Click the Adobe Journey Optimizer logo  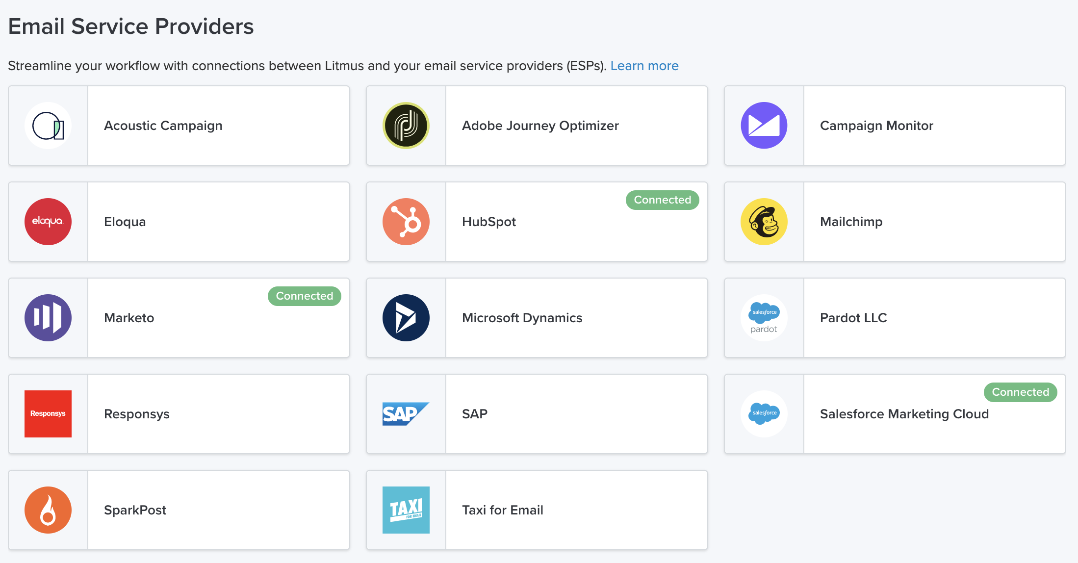406,126
